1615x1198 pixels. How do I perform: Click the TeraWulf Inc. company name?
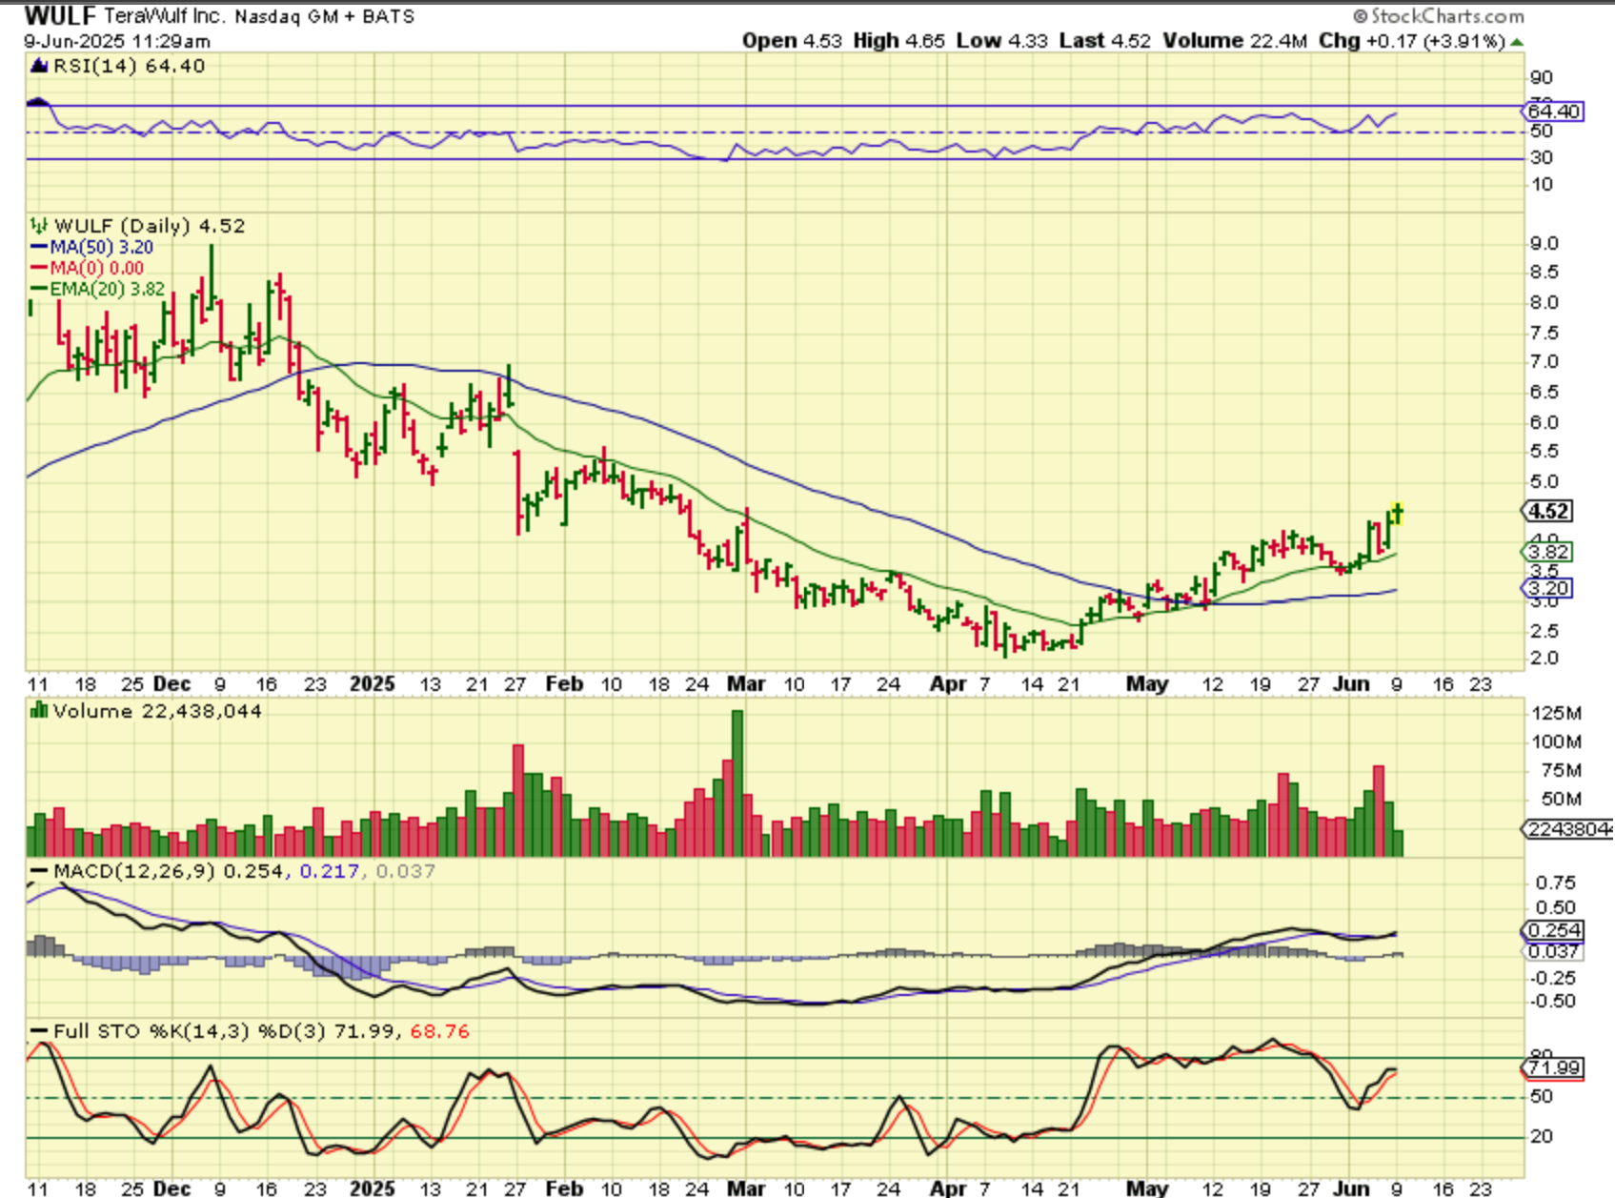pyautogui.click(x=164, y=16)
